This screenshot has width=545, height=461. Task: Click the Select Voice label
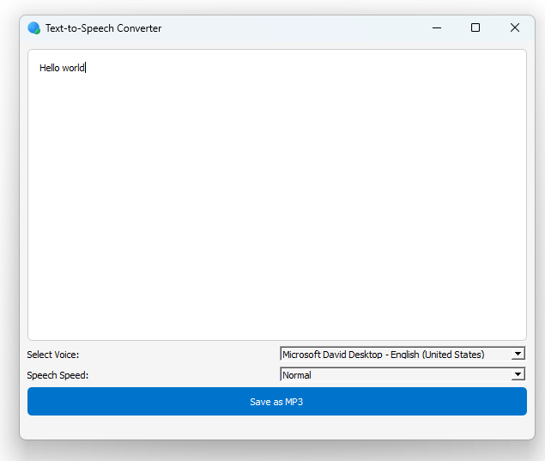(x=52, y=355)
